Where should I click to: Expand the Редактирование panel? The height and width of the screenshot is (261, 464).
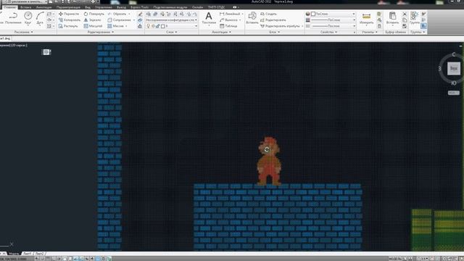click(x=101, y=32)
